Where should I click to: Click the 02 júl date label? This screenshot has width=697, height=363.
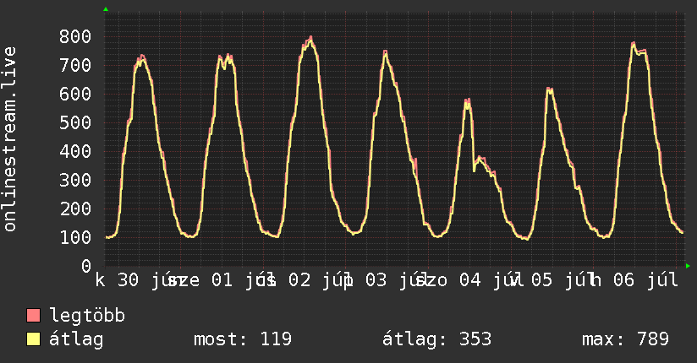pos(317,280)
